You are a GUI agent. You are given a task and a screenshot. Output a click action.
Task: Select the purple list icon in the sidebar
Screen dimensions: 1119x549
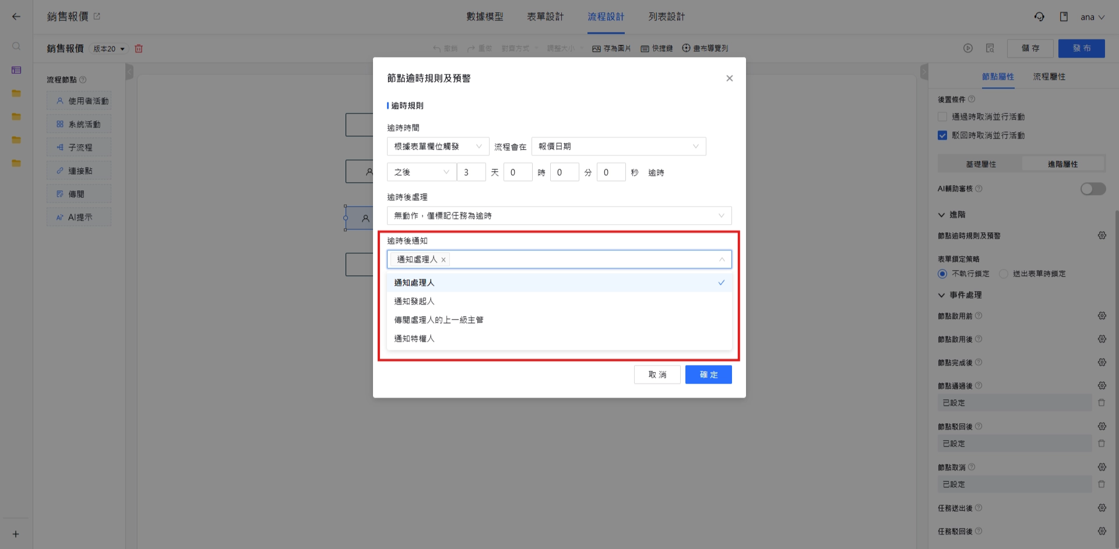[x=16, y=70]
